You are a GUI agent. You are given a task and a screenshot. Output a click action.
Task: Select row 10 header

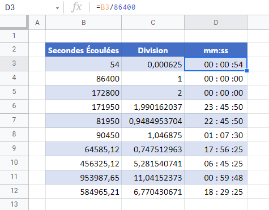[14, 163]
